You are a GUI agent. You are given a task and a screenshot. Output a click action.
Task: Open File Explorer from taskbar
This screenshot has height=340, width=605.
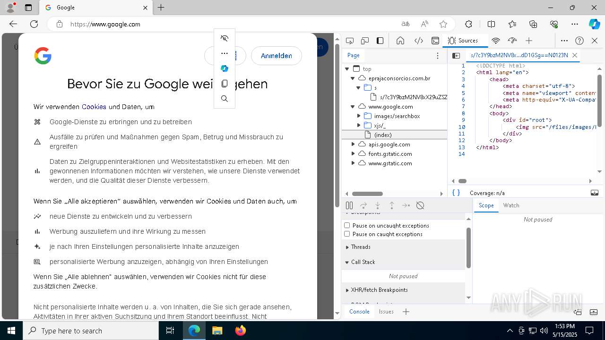click(217, 331)
